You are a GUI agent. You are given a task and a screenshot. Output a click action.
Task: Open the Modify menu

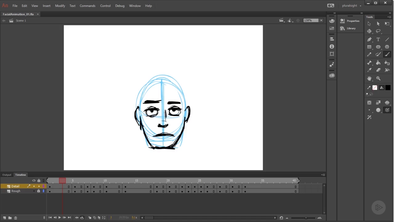60,6
